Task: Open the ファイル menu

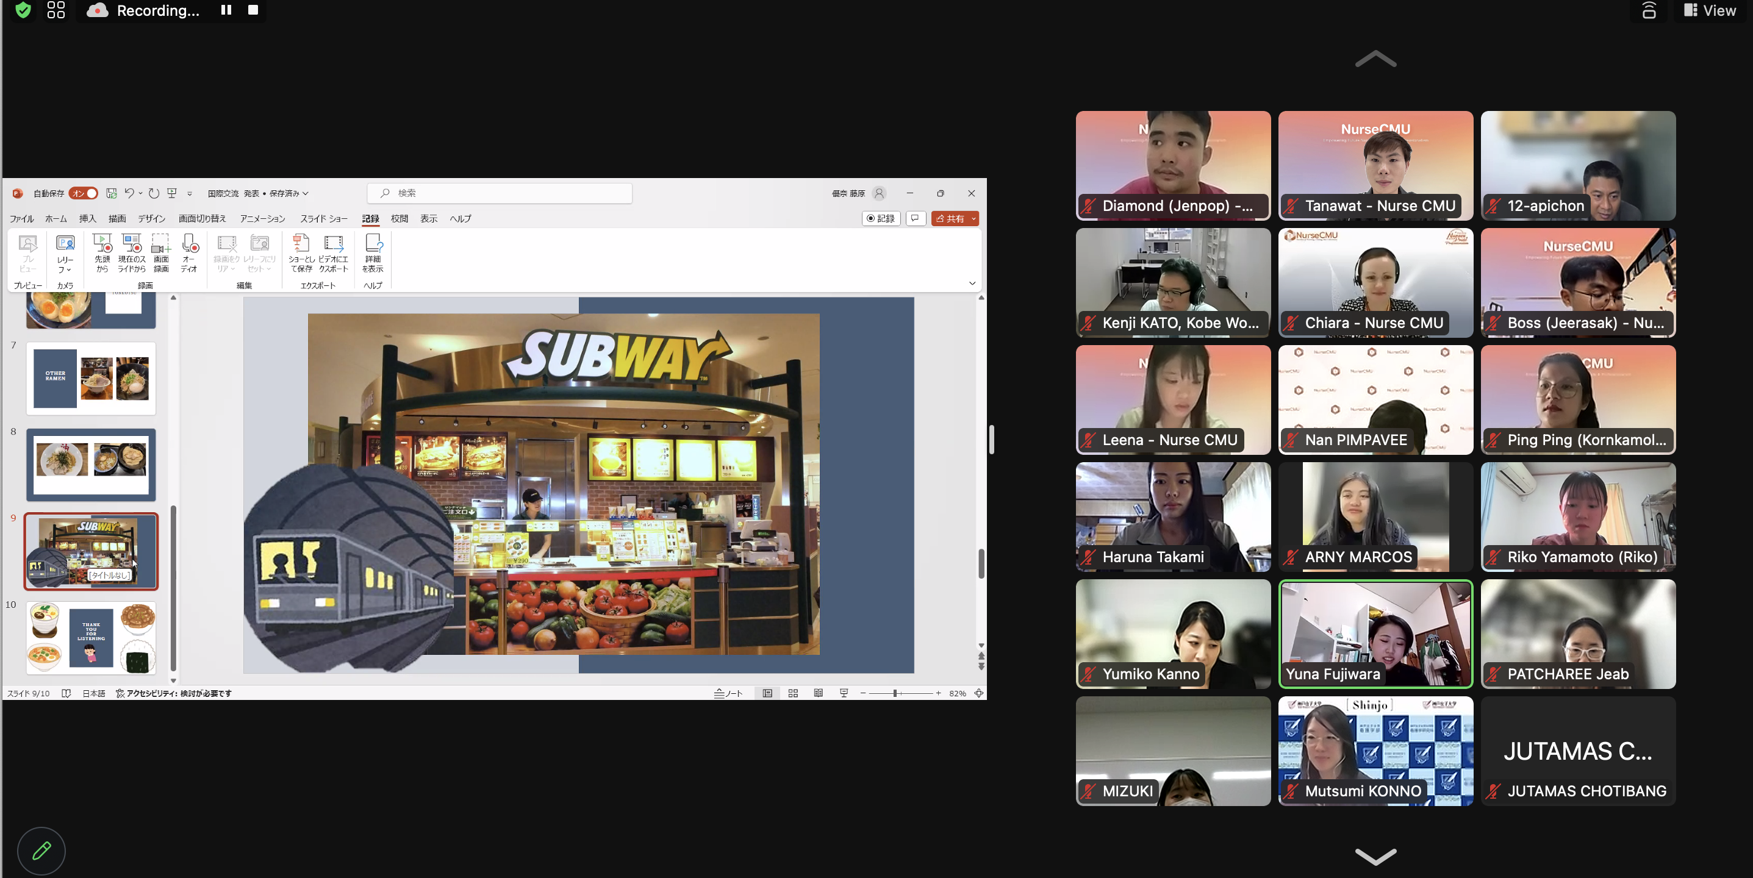Action: point(22,218)
